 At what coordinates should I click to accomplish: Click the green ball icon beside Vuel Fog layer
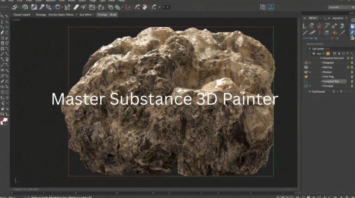[x=306, y=77]
